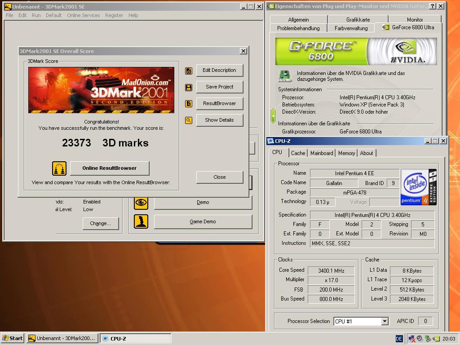The image size is (460, 345).
Task: Click the Save Project floppy disk icon
Action: pos(189,88)
